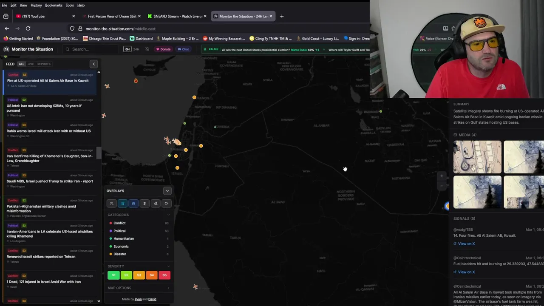Switch feed to ALL tab

point(21,64)
